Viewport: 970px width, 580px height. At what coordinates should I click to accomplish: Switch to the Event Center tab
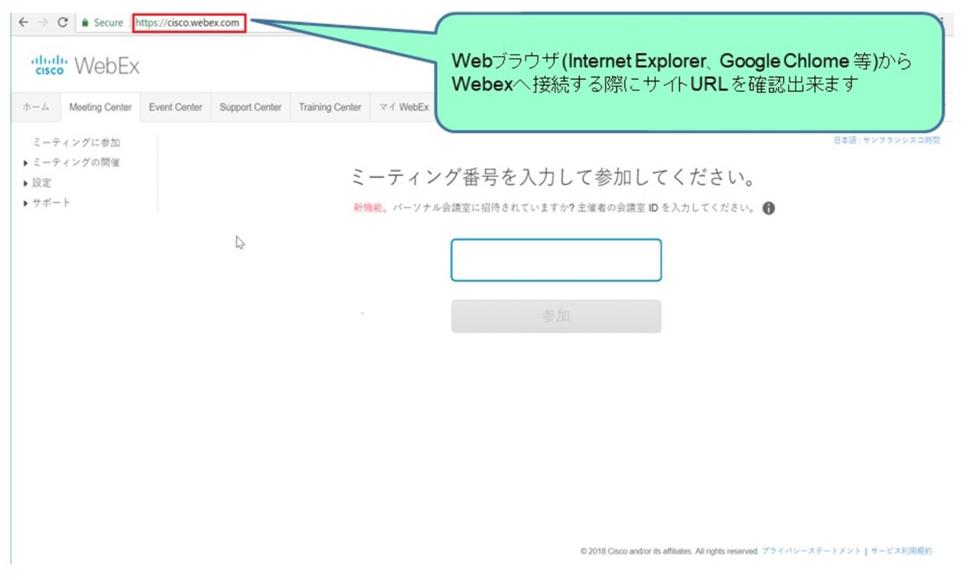[175, 107]
